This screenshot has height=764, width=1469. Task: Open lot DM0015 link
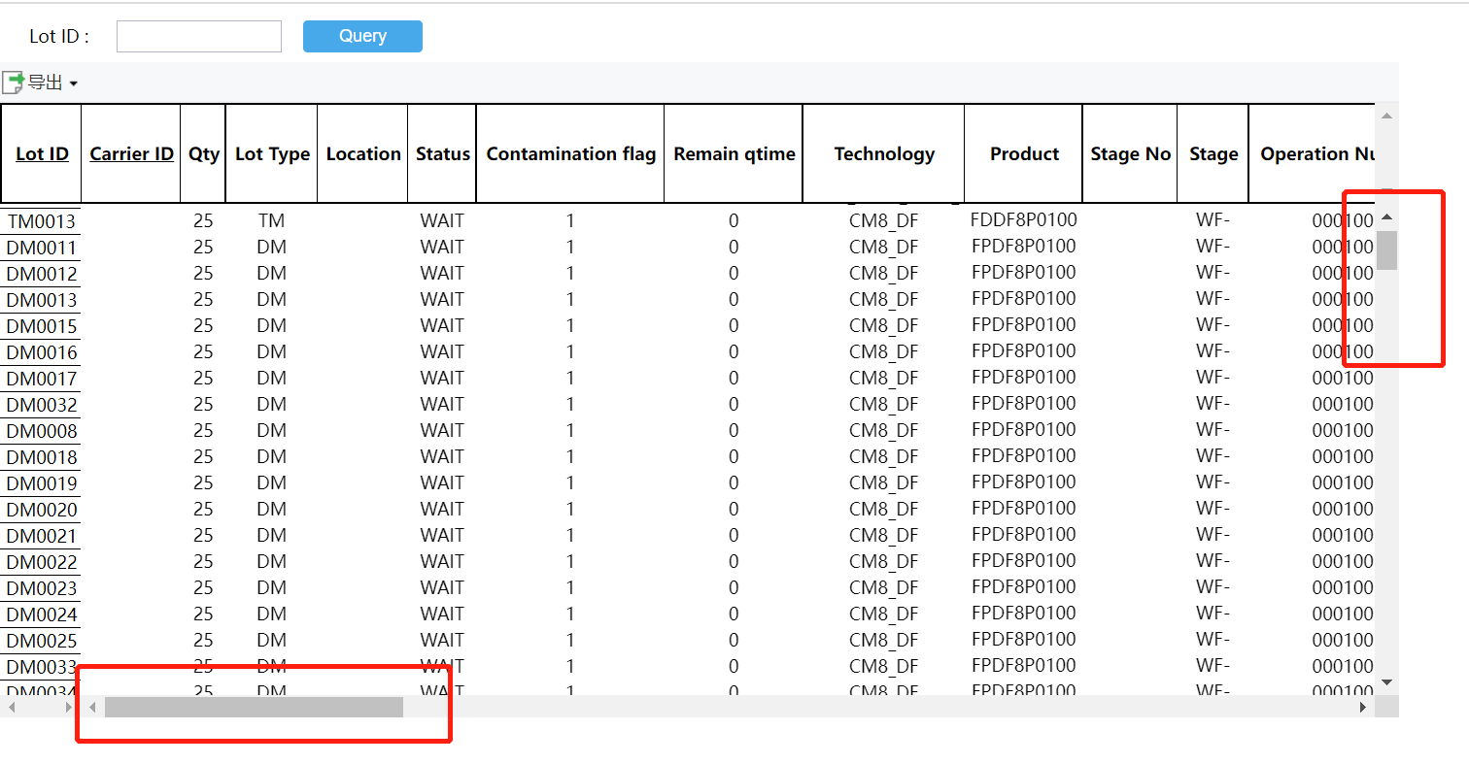42,326
